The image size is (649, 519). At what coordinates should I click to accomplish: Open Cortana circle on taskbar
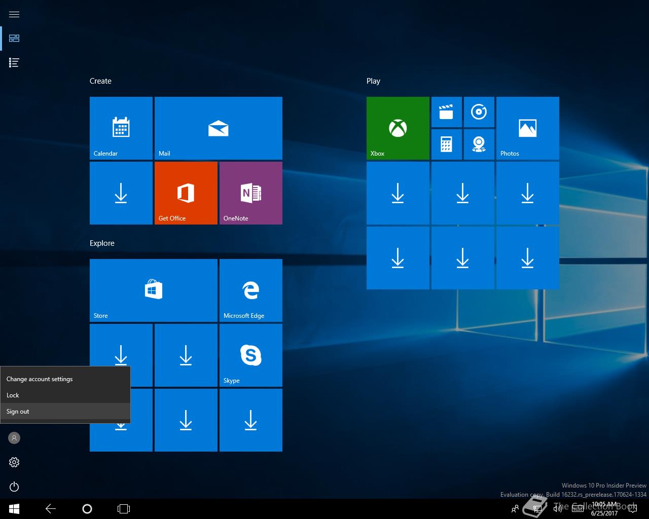[x=87, y=509]
